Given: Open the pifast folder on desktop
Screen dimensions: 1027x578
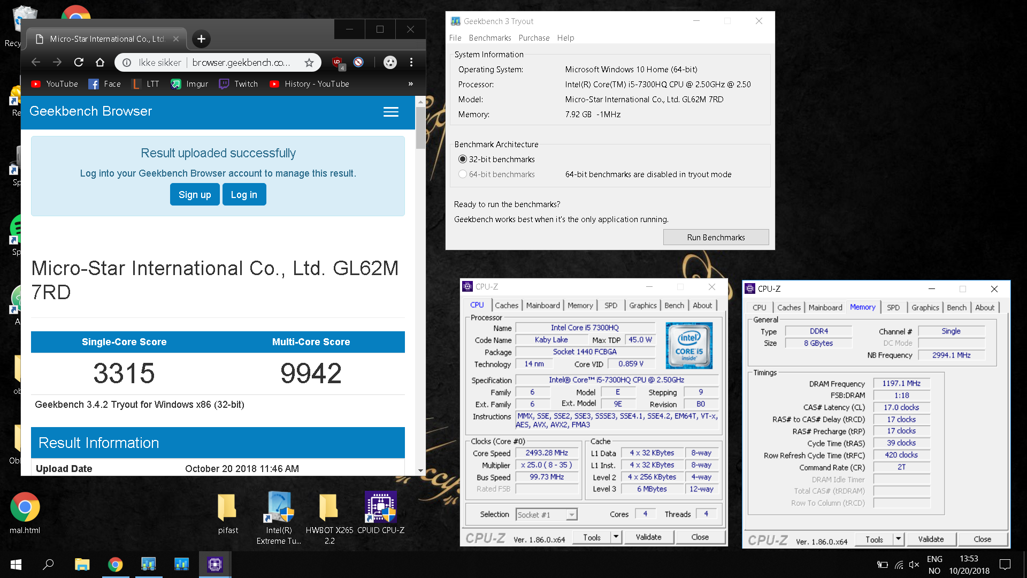Looking at the screenshot, I should [x=228, y=513].
